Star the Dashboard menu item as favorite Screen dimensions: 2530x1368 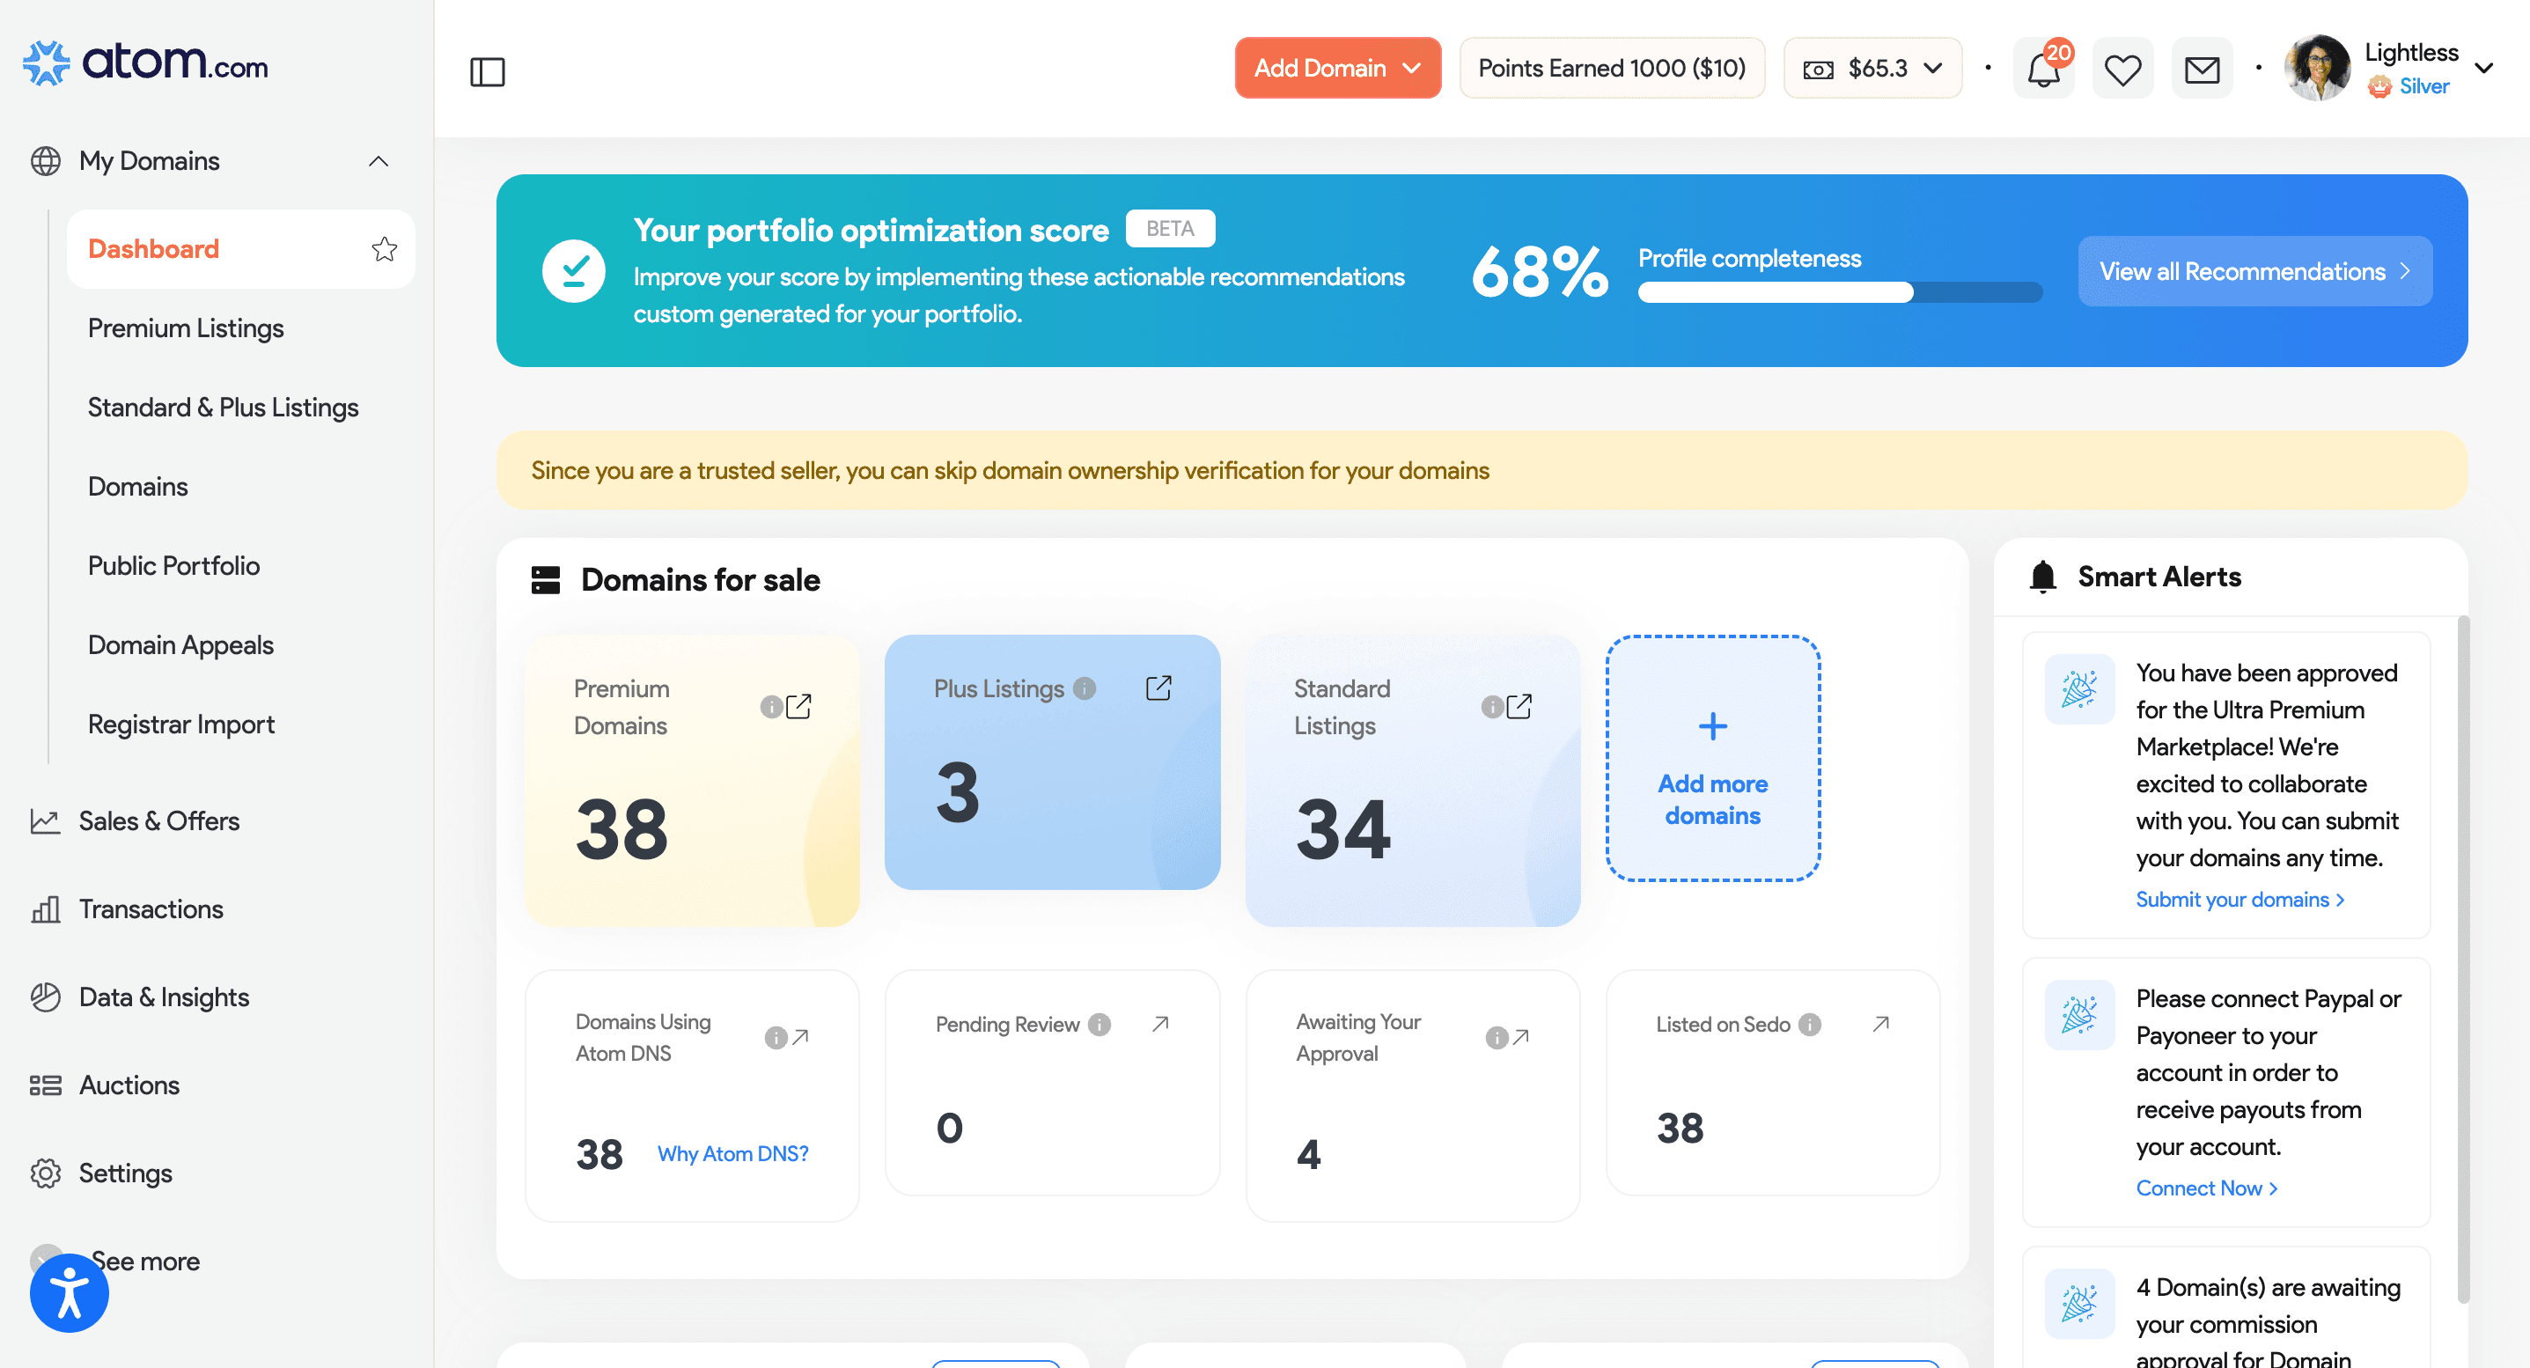(384, 248)
